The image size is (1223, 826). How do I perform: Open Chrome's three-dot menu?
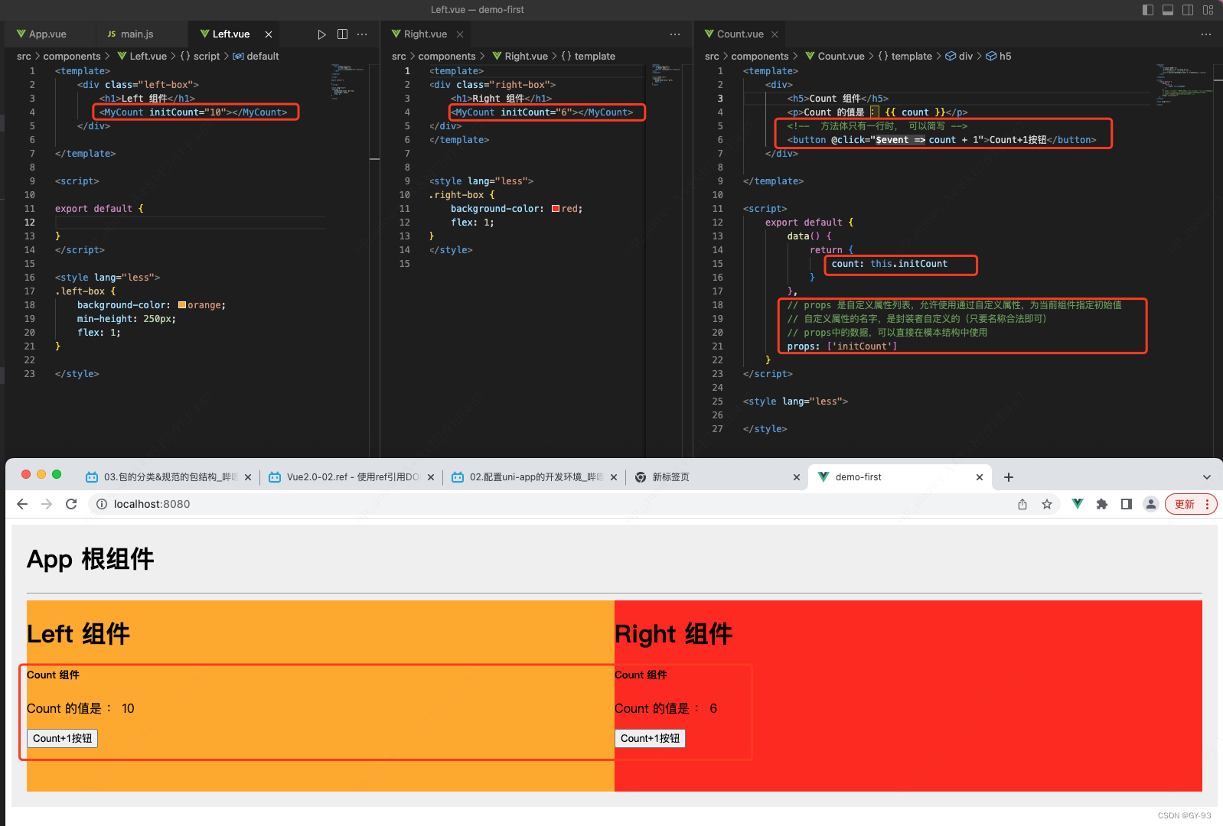point(1208,504)
